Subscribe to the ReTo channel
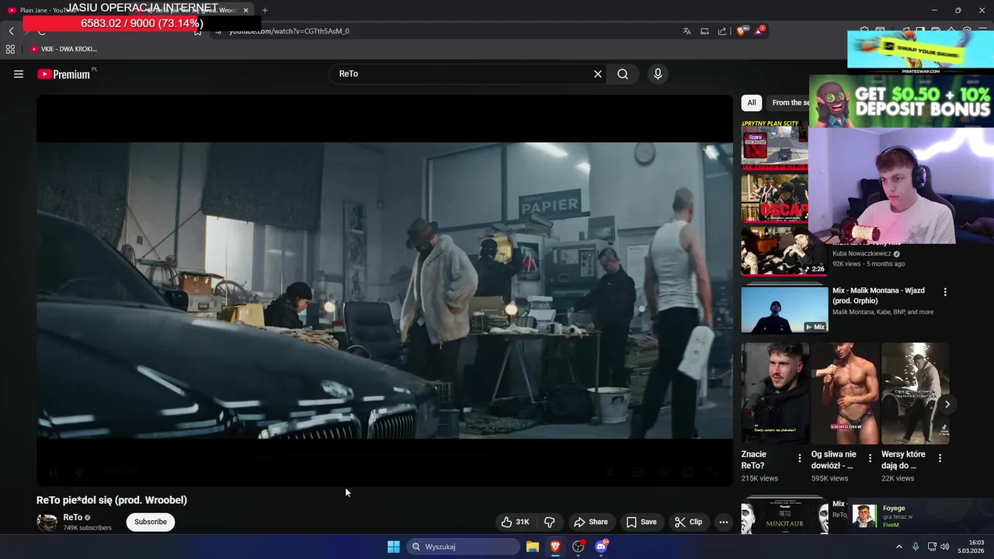This screenshot has height=559, width=994. 151,522
